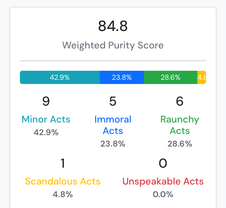Screen dimensions: 226x208
Task: Open the Raunchy Acts category label
Action: (x=180, y=125)
